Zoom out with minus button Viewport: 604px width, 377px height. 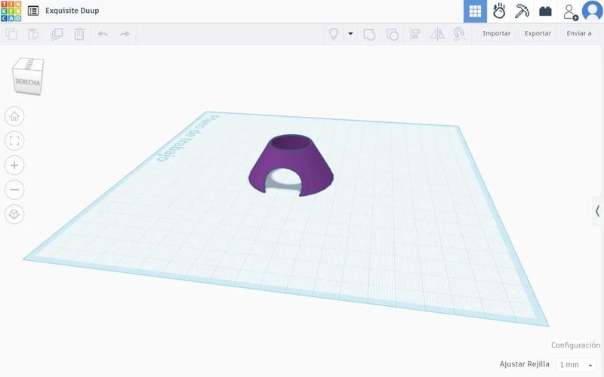point(14,190)
